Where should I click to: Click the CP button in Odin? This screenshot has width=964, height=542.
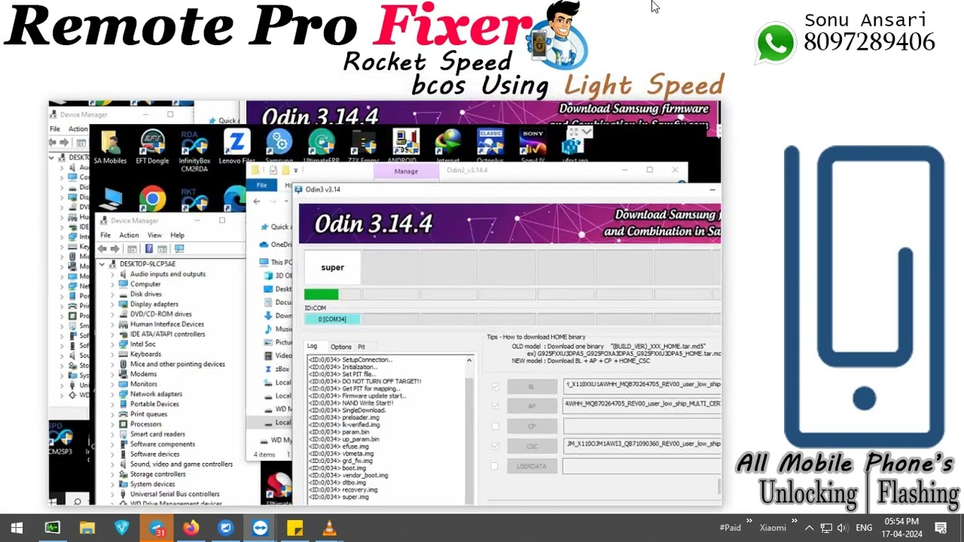click(x=532, y=426)
